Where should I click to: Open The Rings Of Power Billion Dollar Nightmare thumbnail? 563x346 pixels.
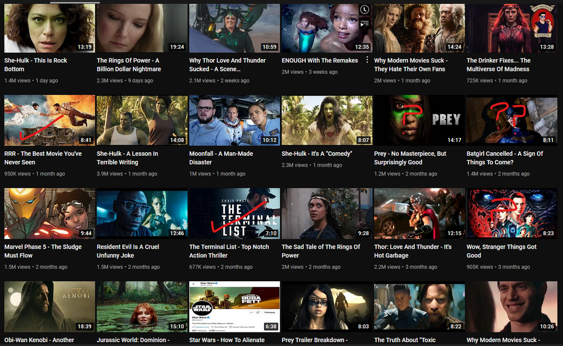(142, 28)
